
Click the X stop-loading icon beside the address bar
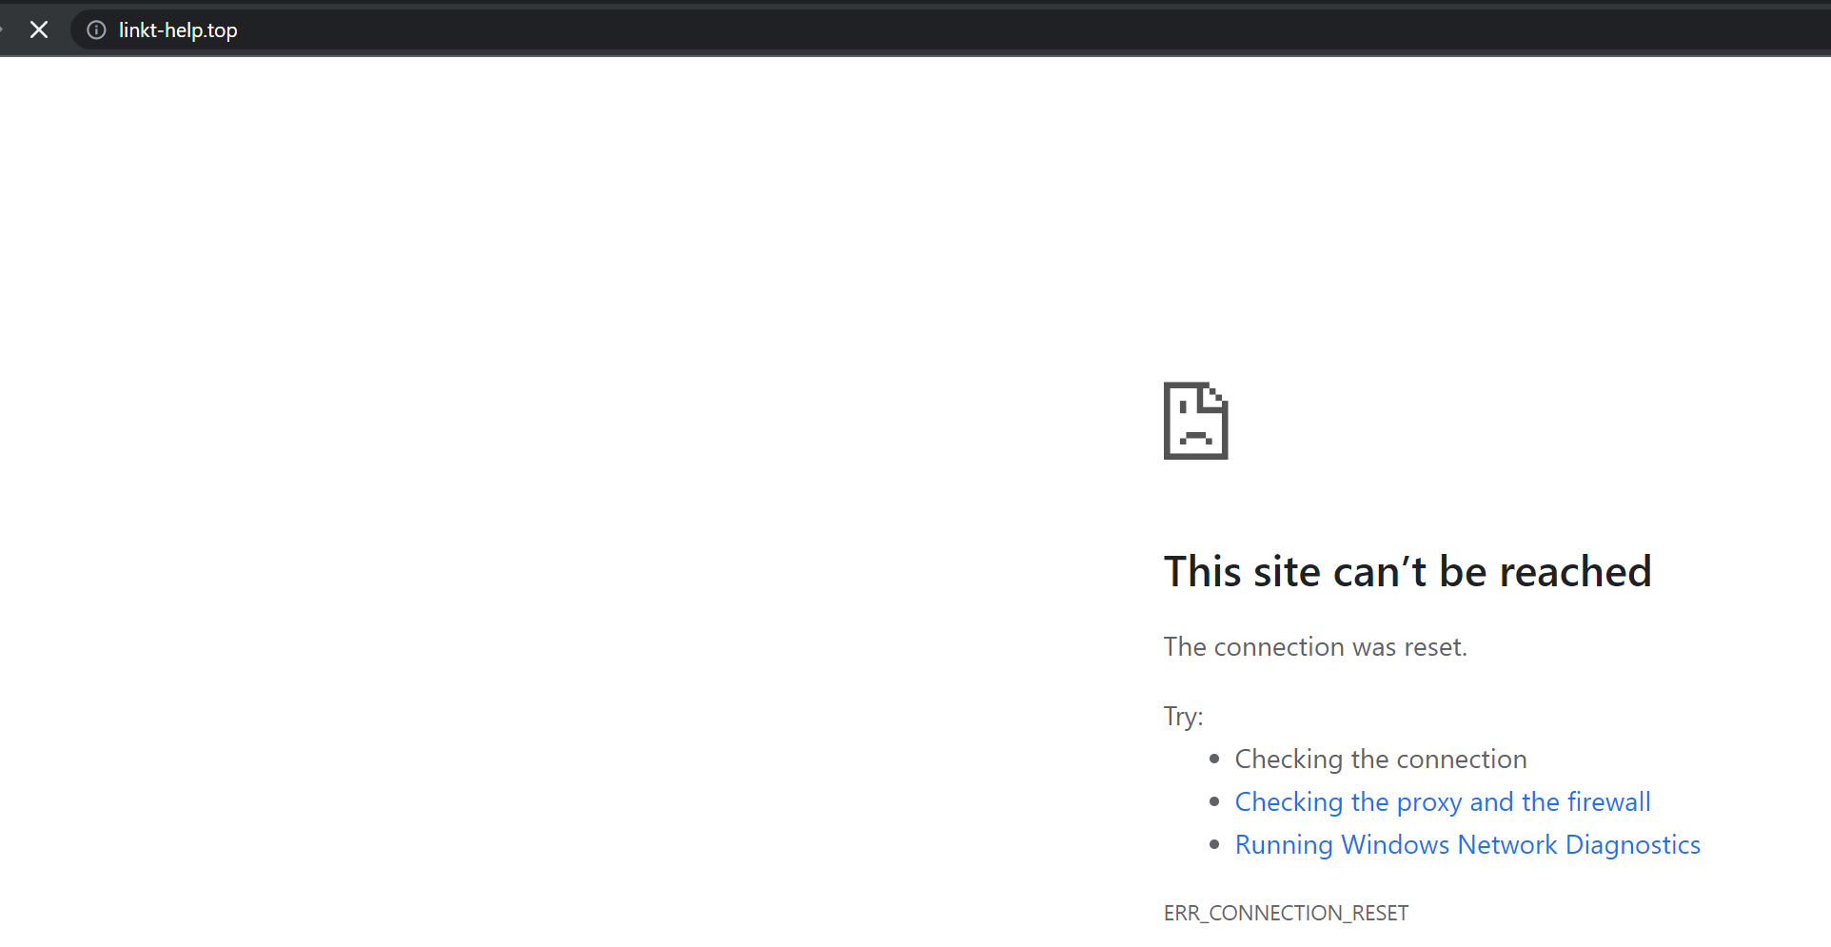click(x=39, y=30)
